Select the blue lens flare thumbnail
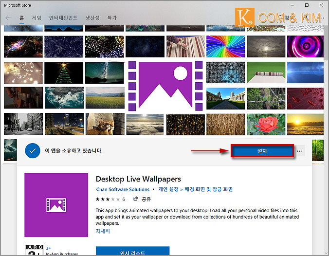The image size is (329, 256). pyautogui.click(x=305, y=73)
